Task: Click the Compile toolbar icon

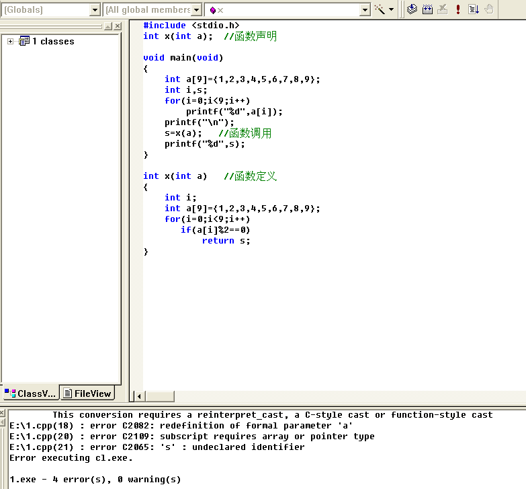Action: (x=412, y=9)
